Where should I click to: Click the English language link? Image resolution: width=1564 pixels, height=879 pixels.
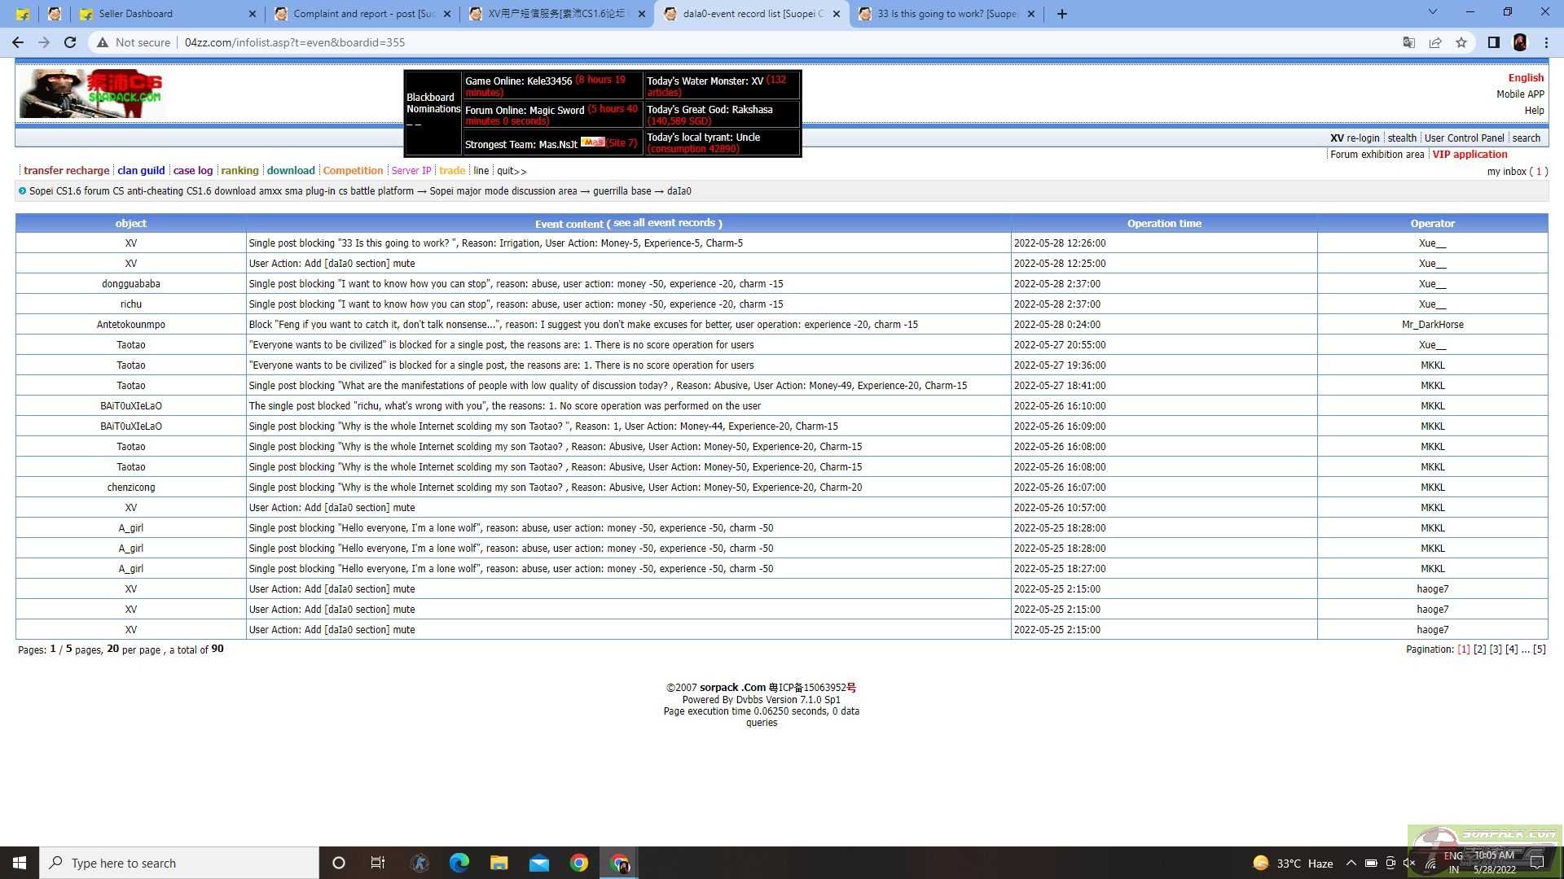[1526, 78]
